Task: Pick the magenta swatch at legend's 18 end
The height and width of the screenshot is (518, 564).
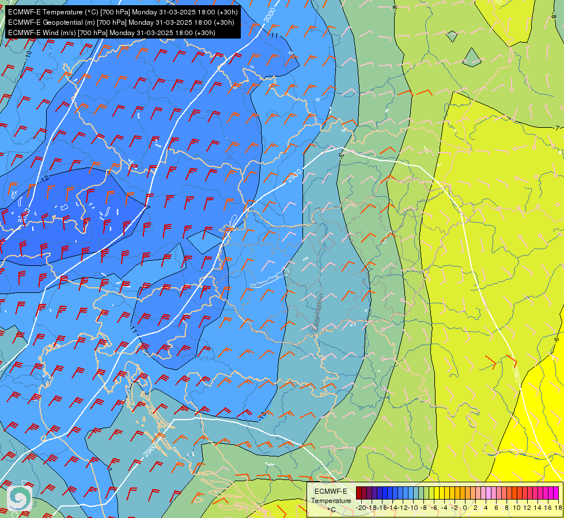Action: [556, 493]
